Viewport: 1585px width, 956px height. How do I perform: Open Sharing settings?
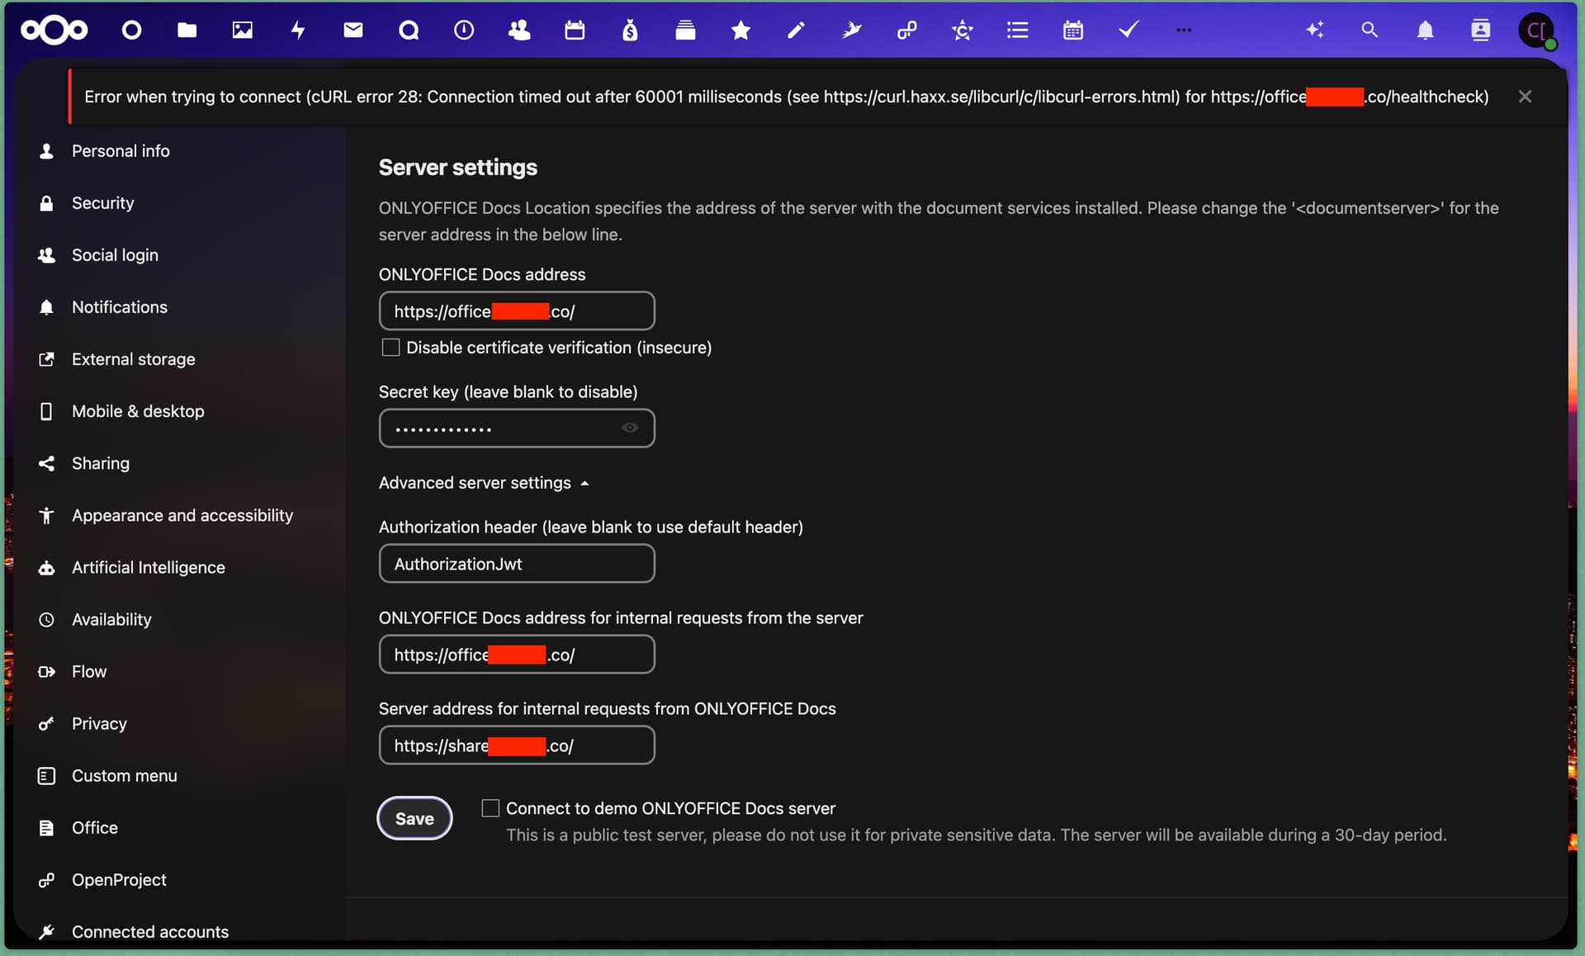point(101,463)
